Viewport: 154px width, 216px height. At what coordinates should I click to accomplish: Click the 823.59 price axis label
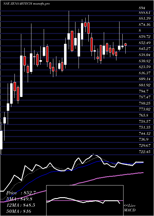144,67
